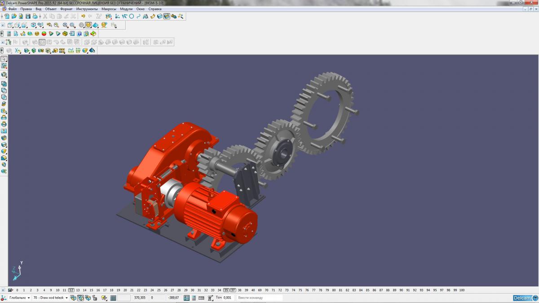Viewport: 539px width, 303px height.
Task: Toggle level 12 visibility
Action: click(x=71, y=290)
